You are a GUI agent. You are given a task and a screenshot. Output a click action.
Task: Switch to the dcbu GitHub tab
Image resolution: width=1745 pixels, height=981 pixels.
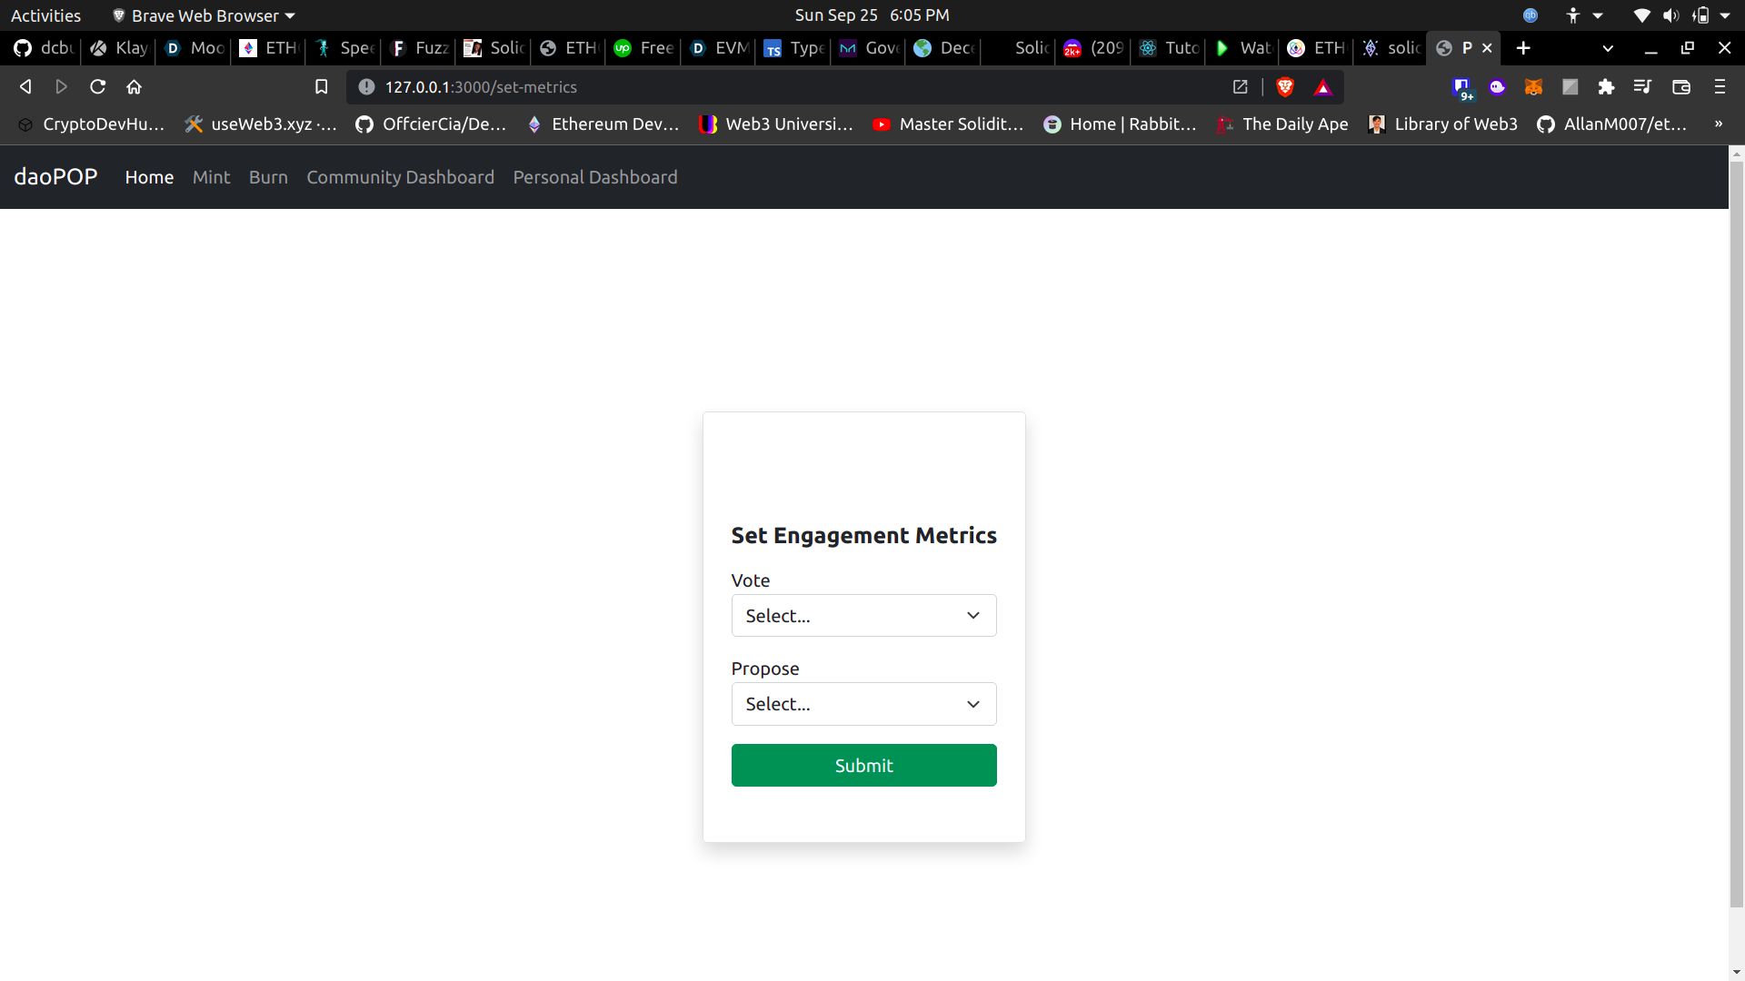(x=43, y=47)
